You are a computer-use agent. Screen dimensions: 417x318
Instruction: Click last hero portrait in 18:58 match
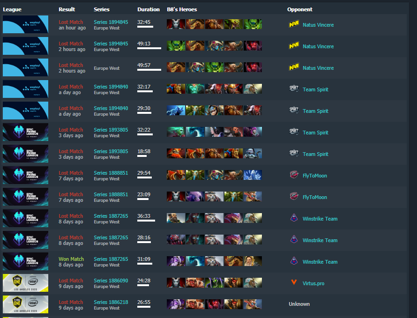[253, 154]
